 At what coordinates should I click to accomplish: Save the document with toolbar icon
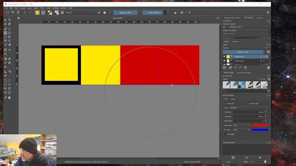(x=18, y=12)
